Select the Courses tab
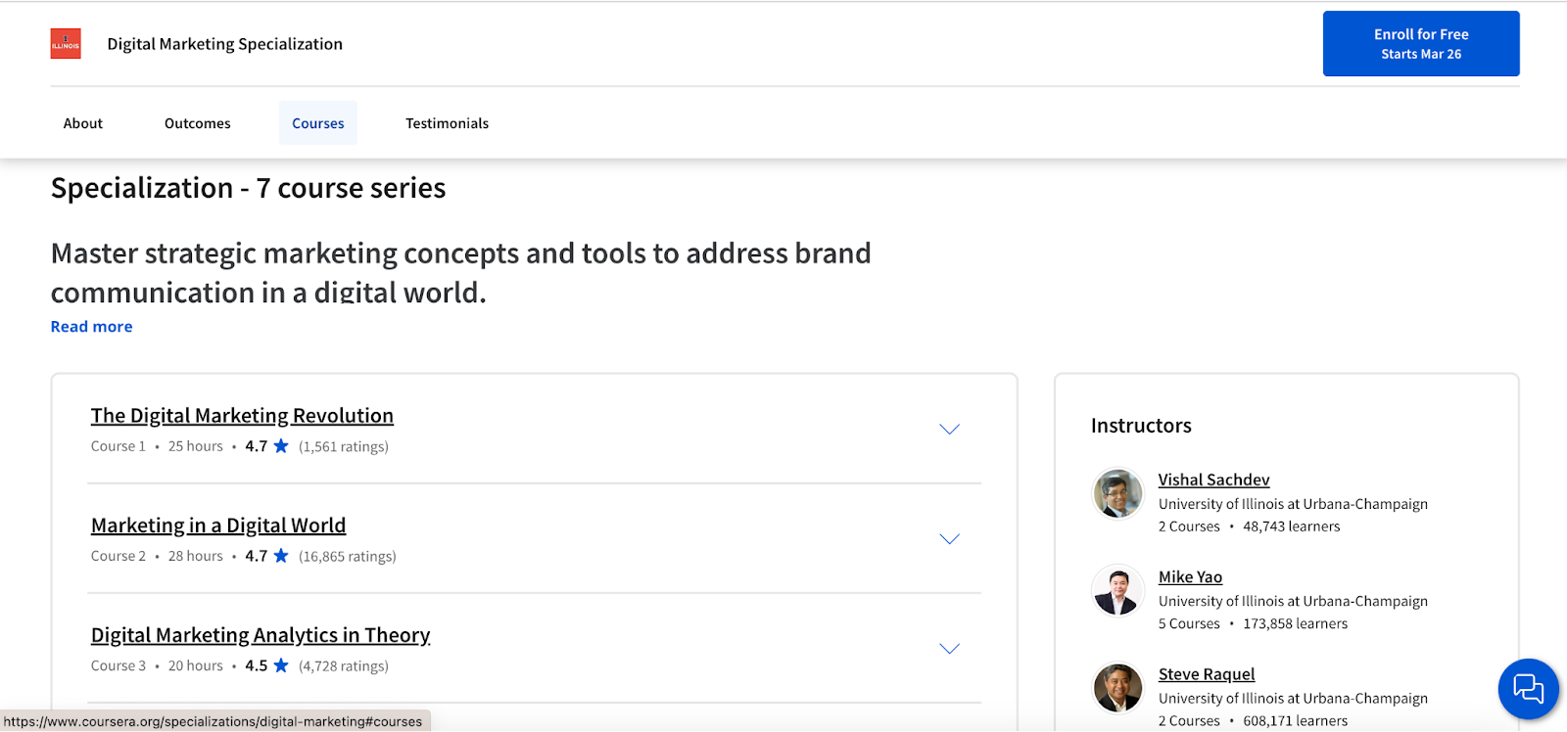 tap(318, 123)
